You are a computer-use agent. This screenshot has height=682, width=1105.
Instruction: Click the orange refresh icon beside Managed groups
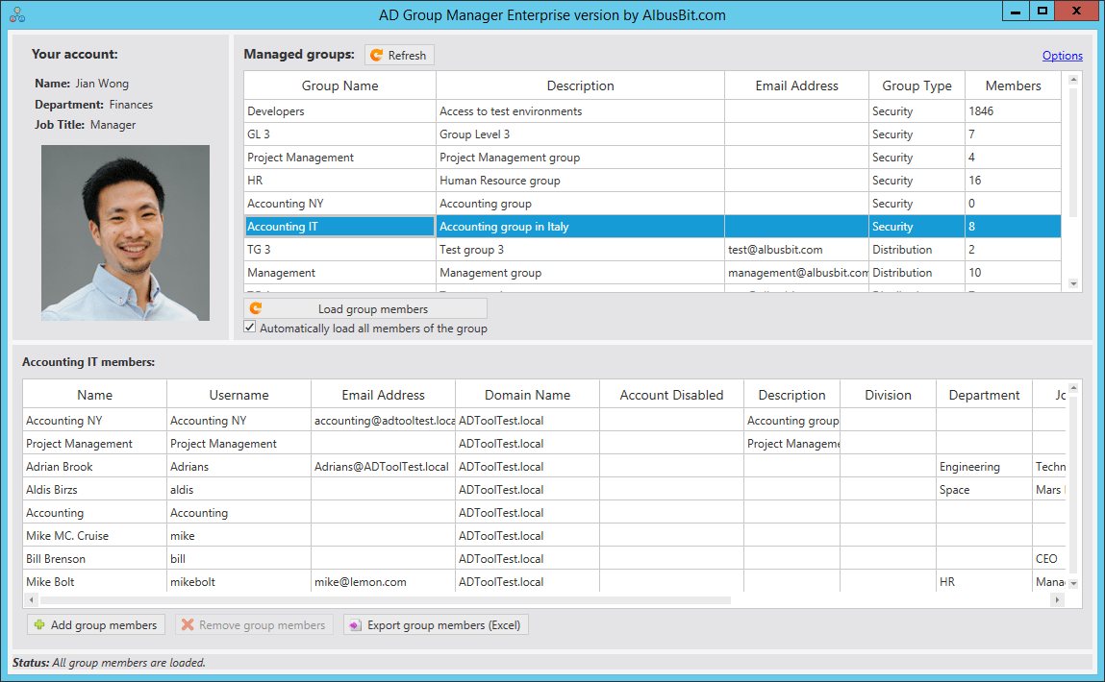(376, 55)
